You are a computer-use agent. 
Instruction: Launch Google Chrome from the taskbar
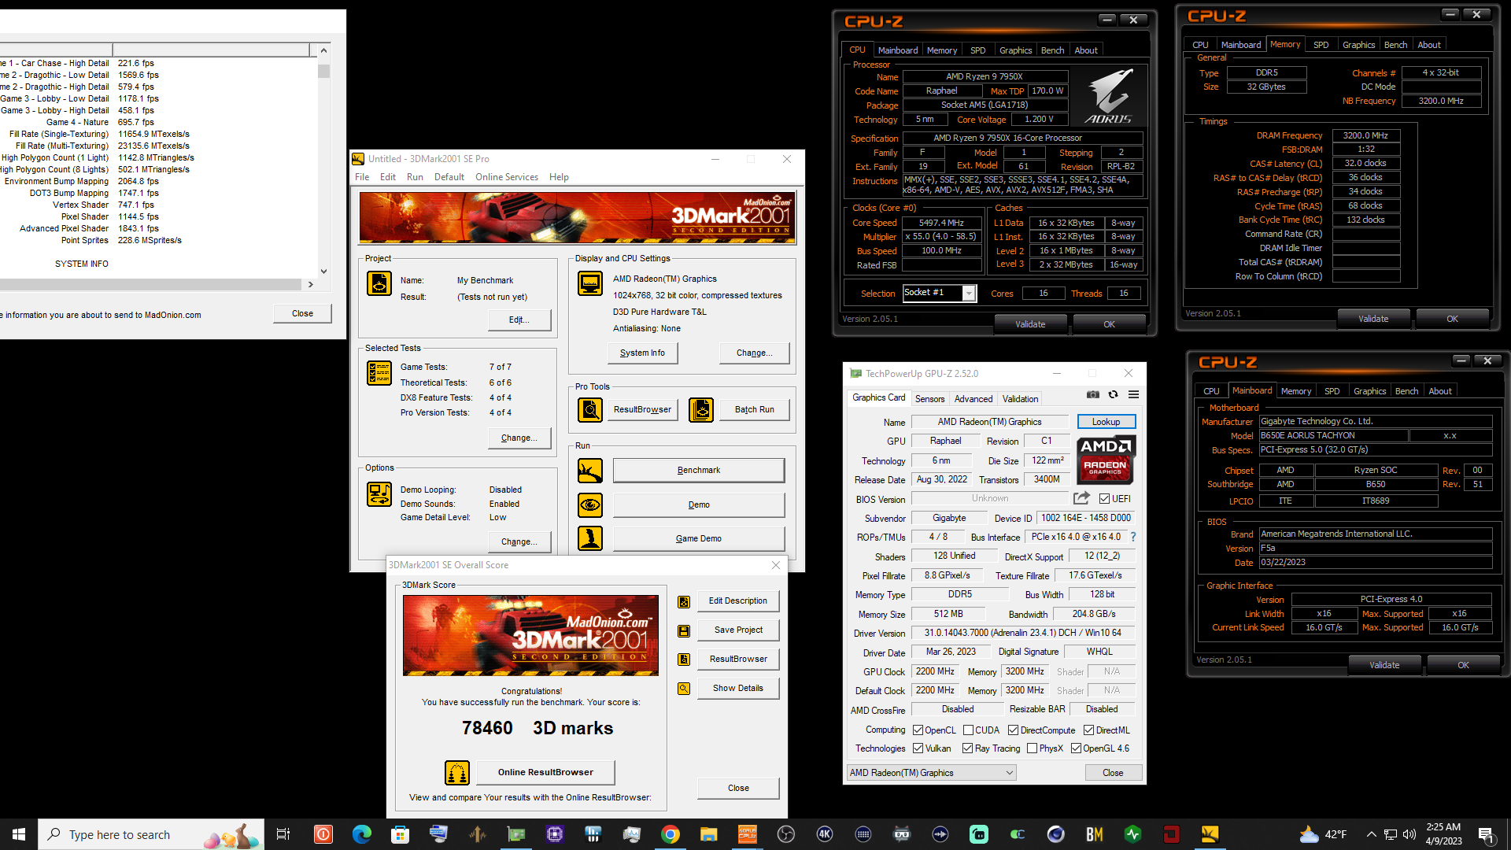click(671, 834)
